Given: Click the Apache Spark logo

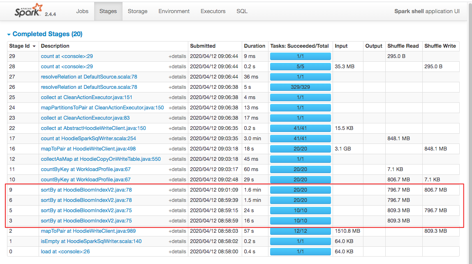Looking at the screenshot, I should (x=29, y=11).
